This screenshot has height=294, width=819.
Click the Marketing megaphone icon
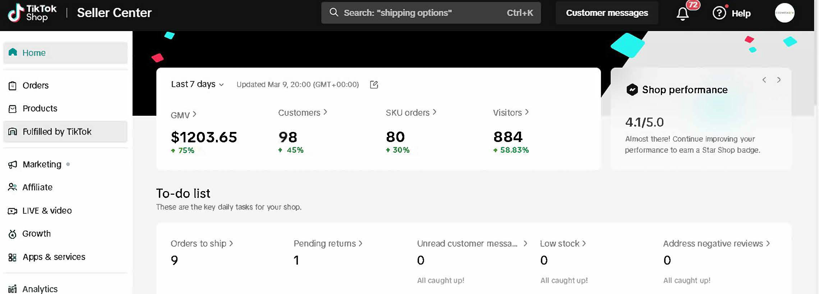click(13, 165)
